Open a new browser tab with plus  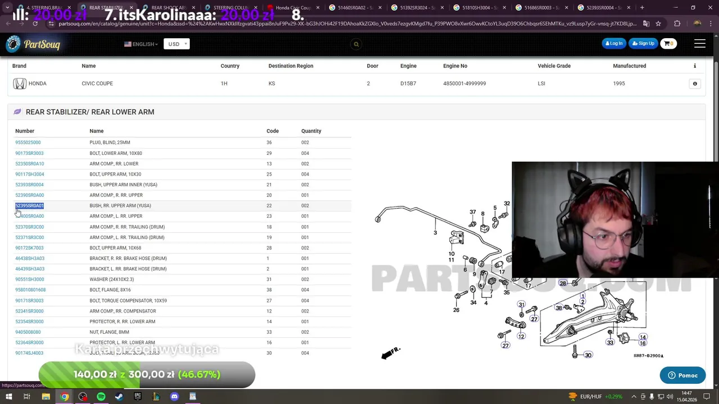point(643,7)
